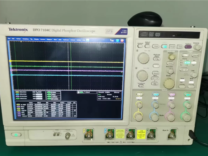Click the green power button on the front
The height and width of the screenshot is (156, 208).
coord(16,135)
